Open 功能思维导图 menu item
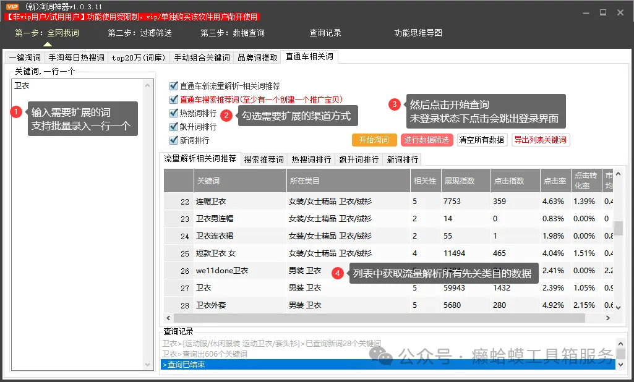The height and width of the screenshot is (382, 634). [x=418, y=33]
